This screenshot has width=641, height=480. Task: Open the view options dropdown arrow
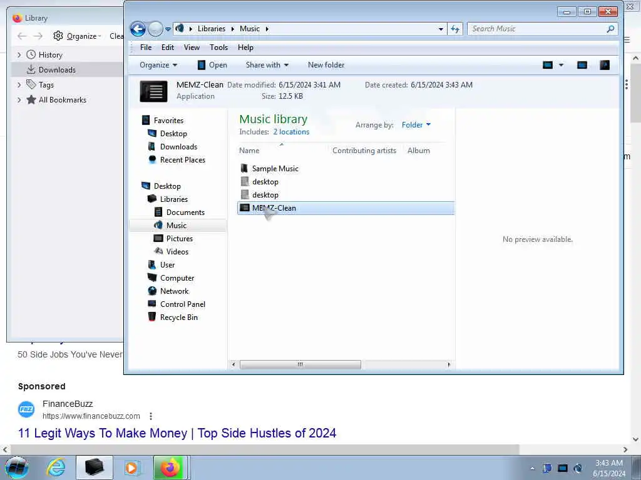(x=562, y=65)
